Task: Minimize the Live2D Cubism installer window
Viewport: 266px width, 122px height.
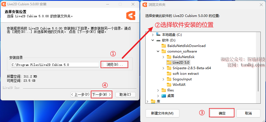Action: coord(107,4)
